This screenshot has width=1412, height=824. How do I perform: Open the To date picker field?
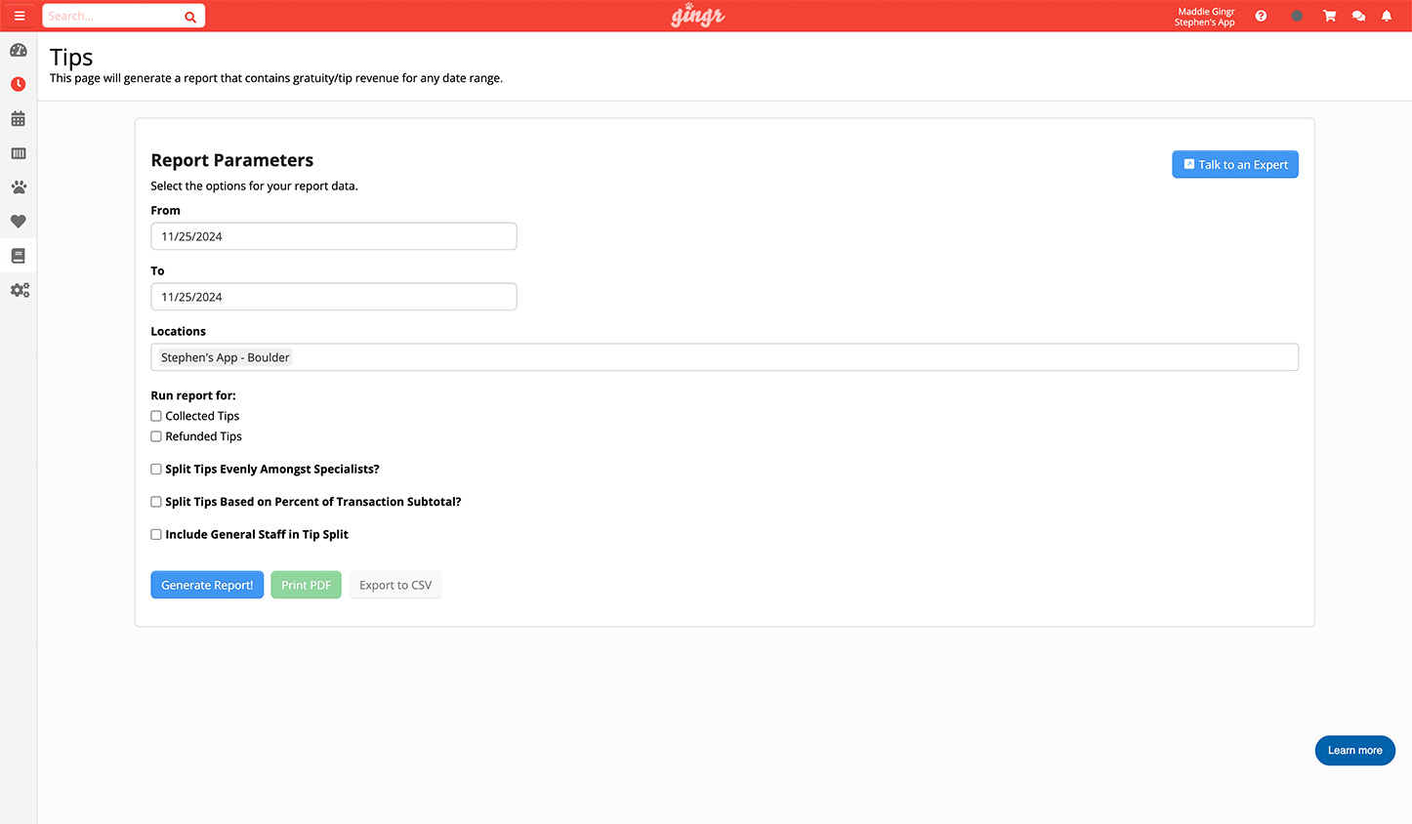(x=333, y=297)
